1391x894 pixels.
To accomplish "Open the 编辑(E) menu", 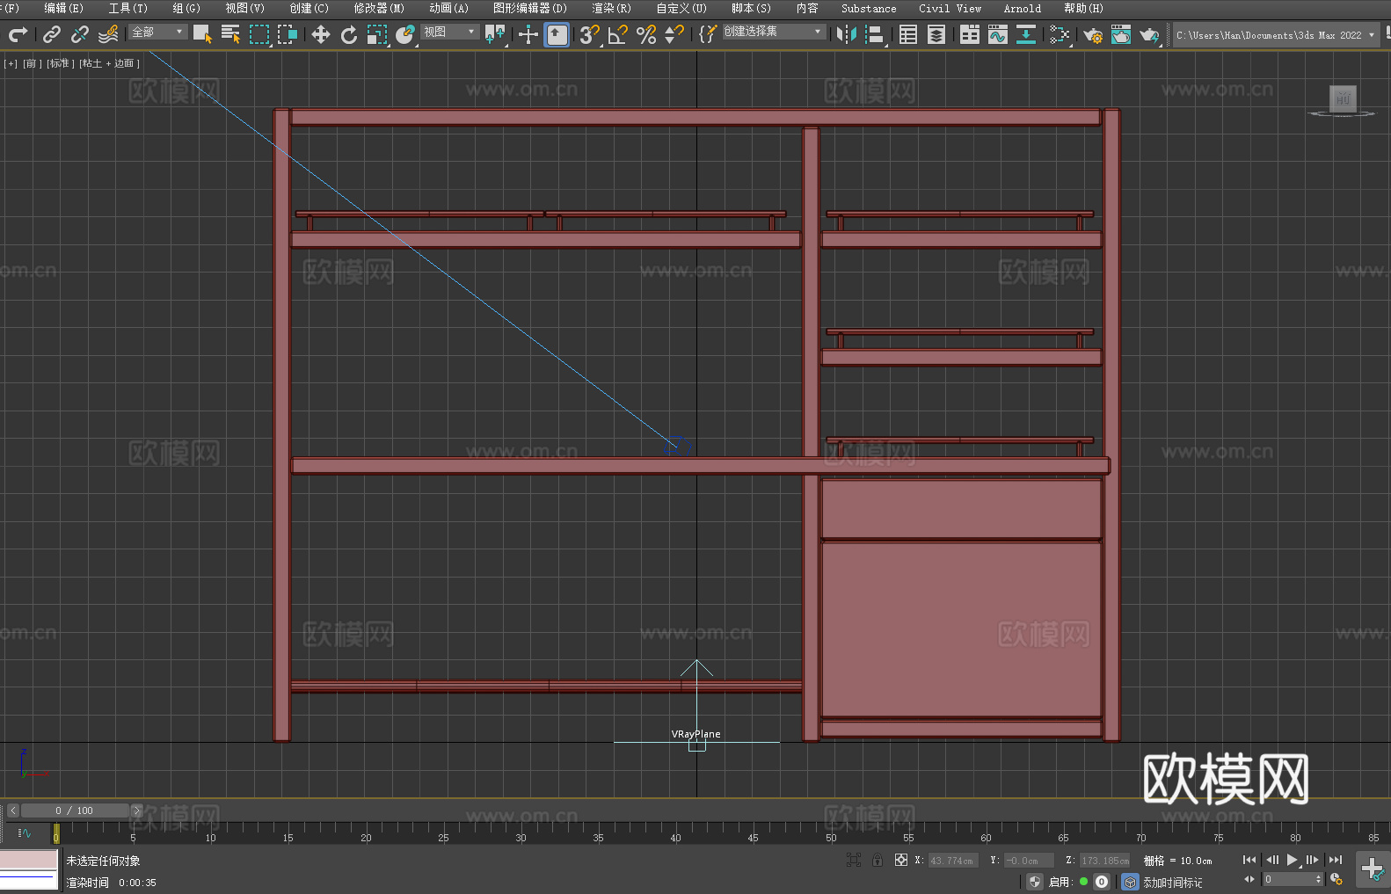I will (x=63, y=8).
